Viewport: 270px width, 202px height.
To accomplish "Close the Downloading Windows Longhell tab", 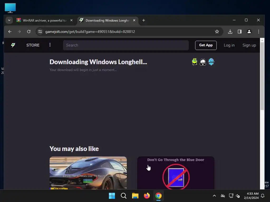I will click(134, 20).
